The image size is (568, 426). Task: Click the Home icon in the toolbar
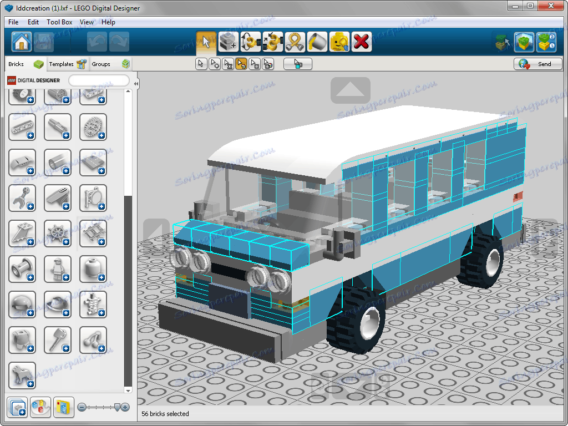point(22,42)
